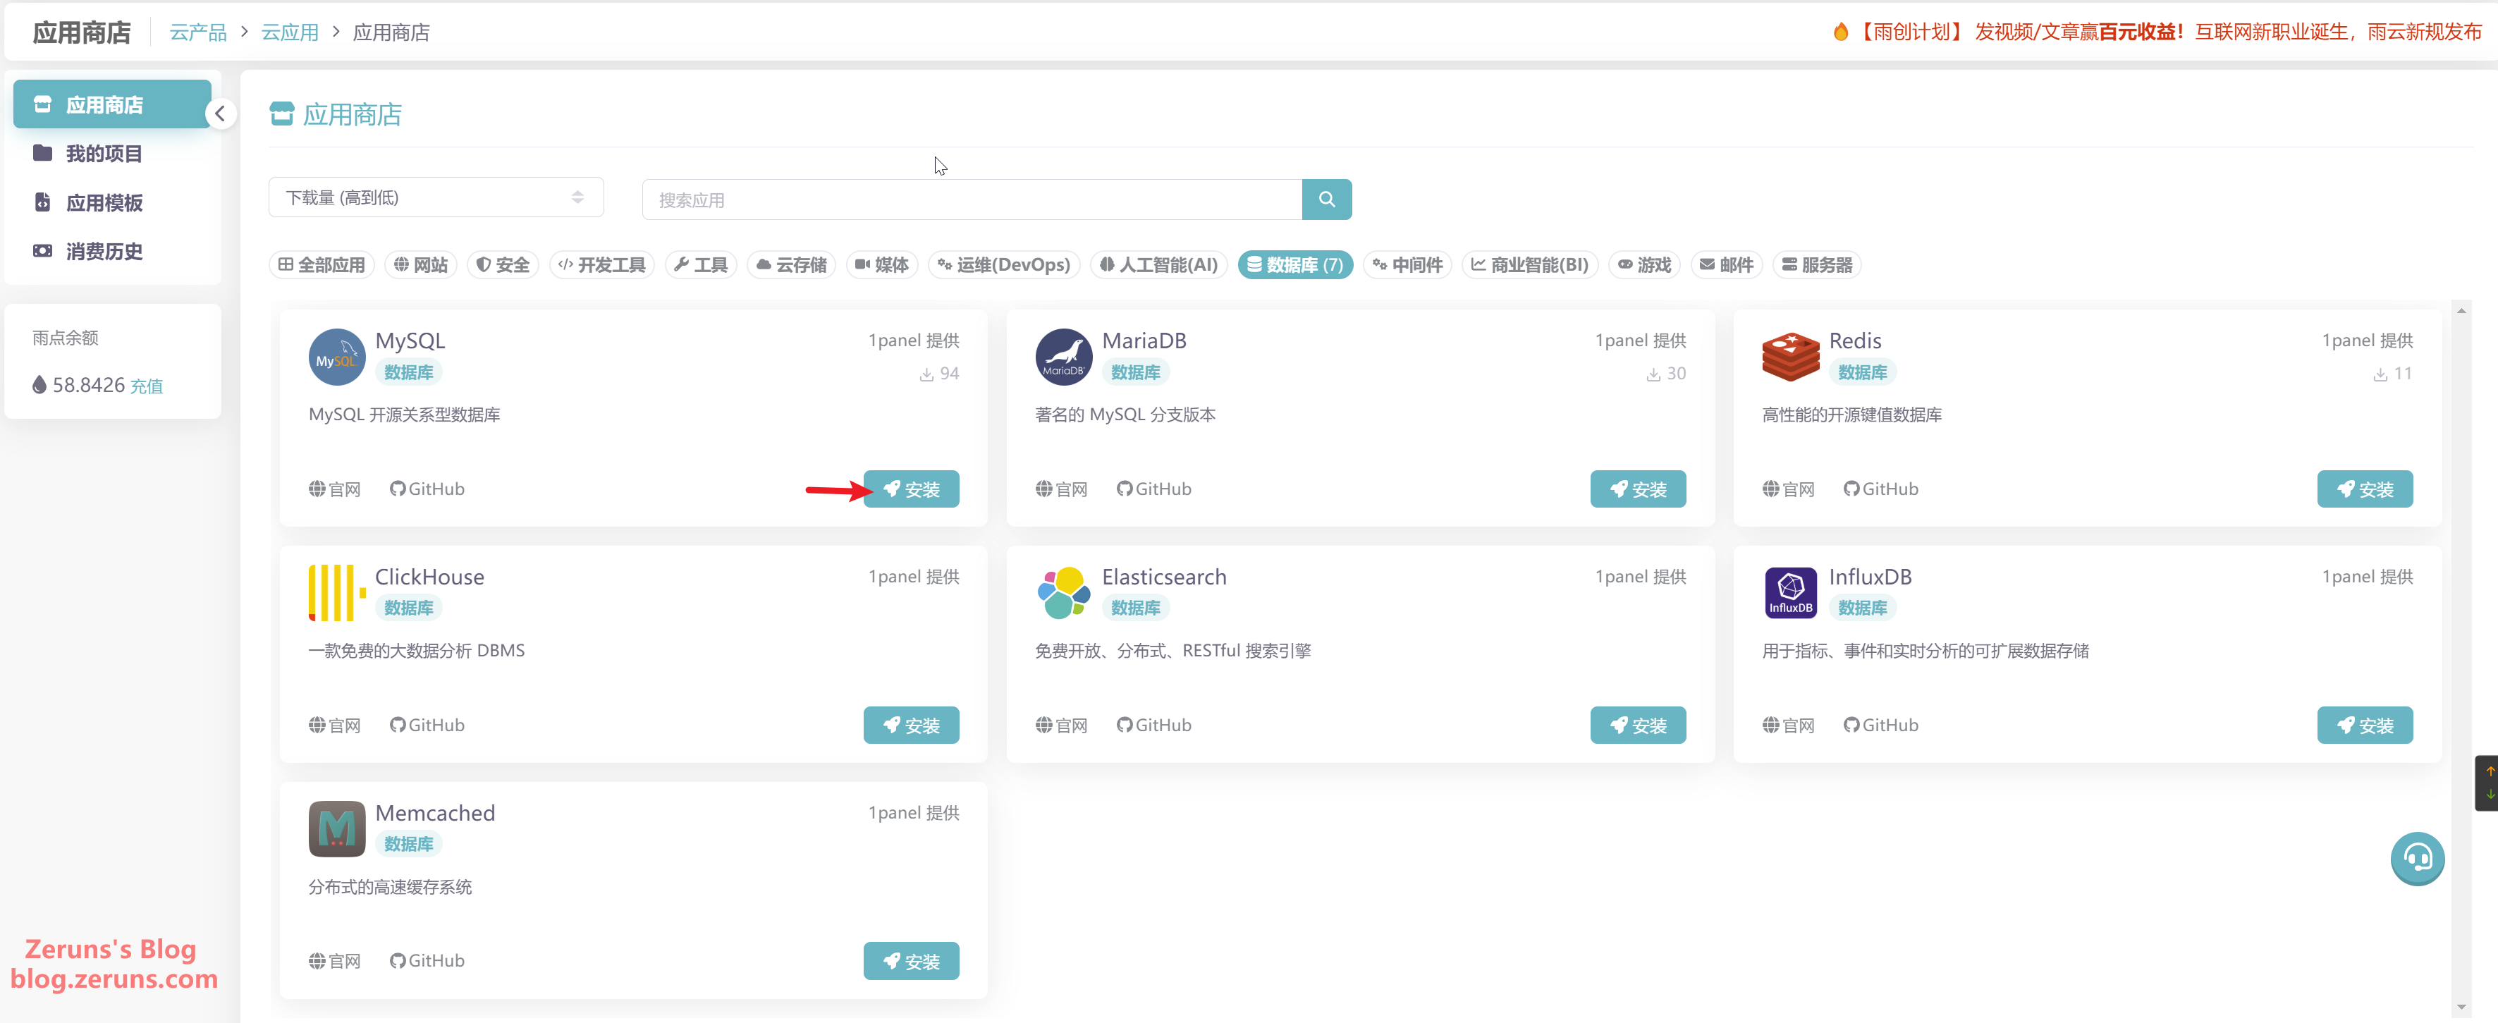Go to 云产品 breadcrumb
2498x1023 pixels.
(x=198, y=32)
